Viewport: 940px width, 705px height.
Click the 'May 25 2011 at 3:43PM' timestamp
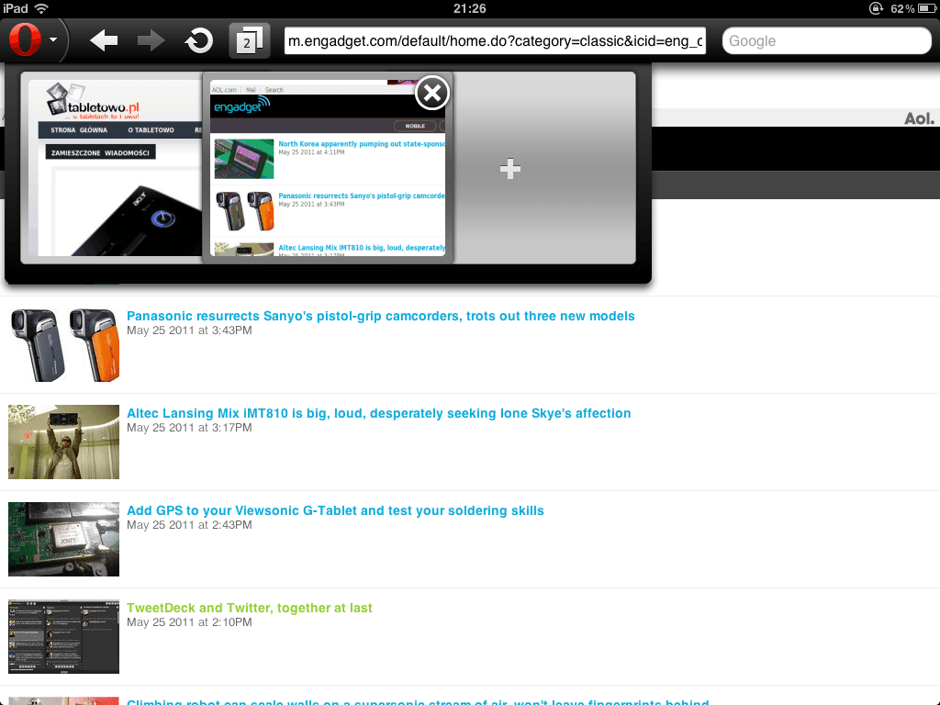coord(189,330)
